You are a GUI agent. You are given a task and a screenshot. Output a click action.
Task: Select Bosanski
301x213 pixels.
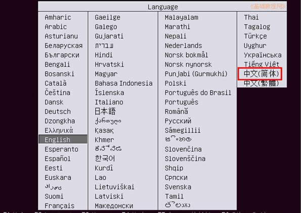59,74
